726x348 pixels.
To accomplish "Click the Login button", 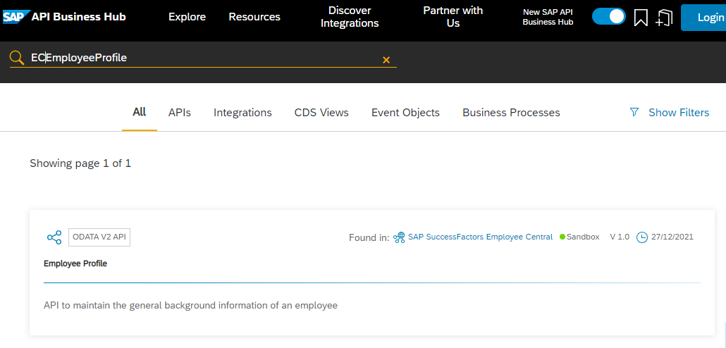I will [703, 18].
